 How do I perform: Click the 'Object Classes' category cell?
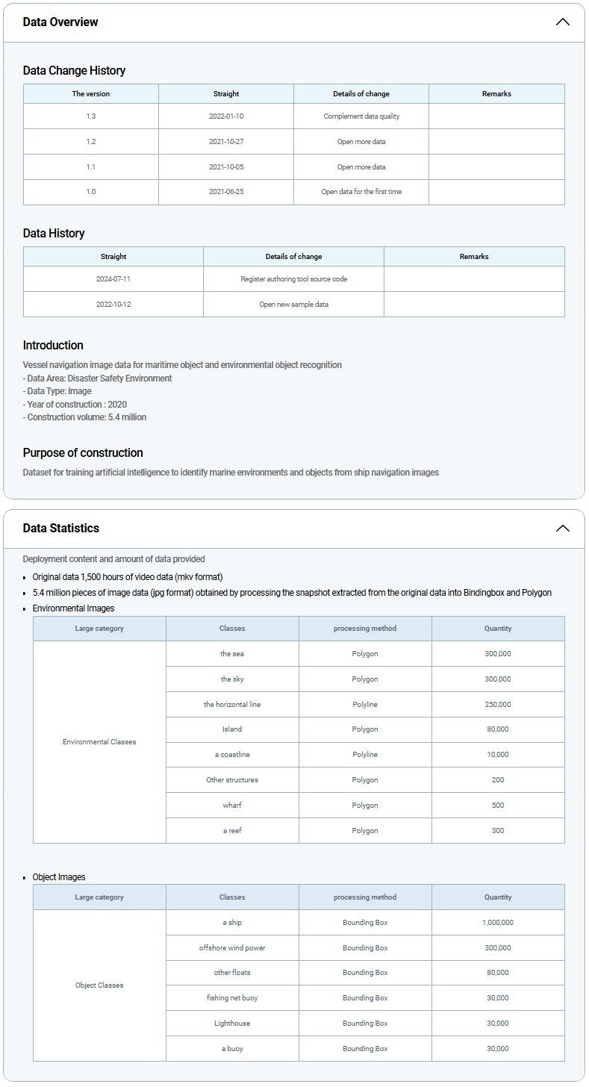[99, 985]
